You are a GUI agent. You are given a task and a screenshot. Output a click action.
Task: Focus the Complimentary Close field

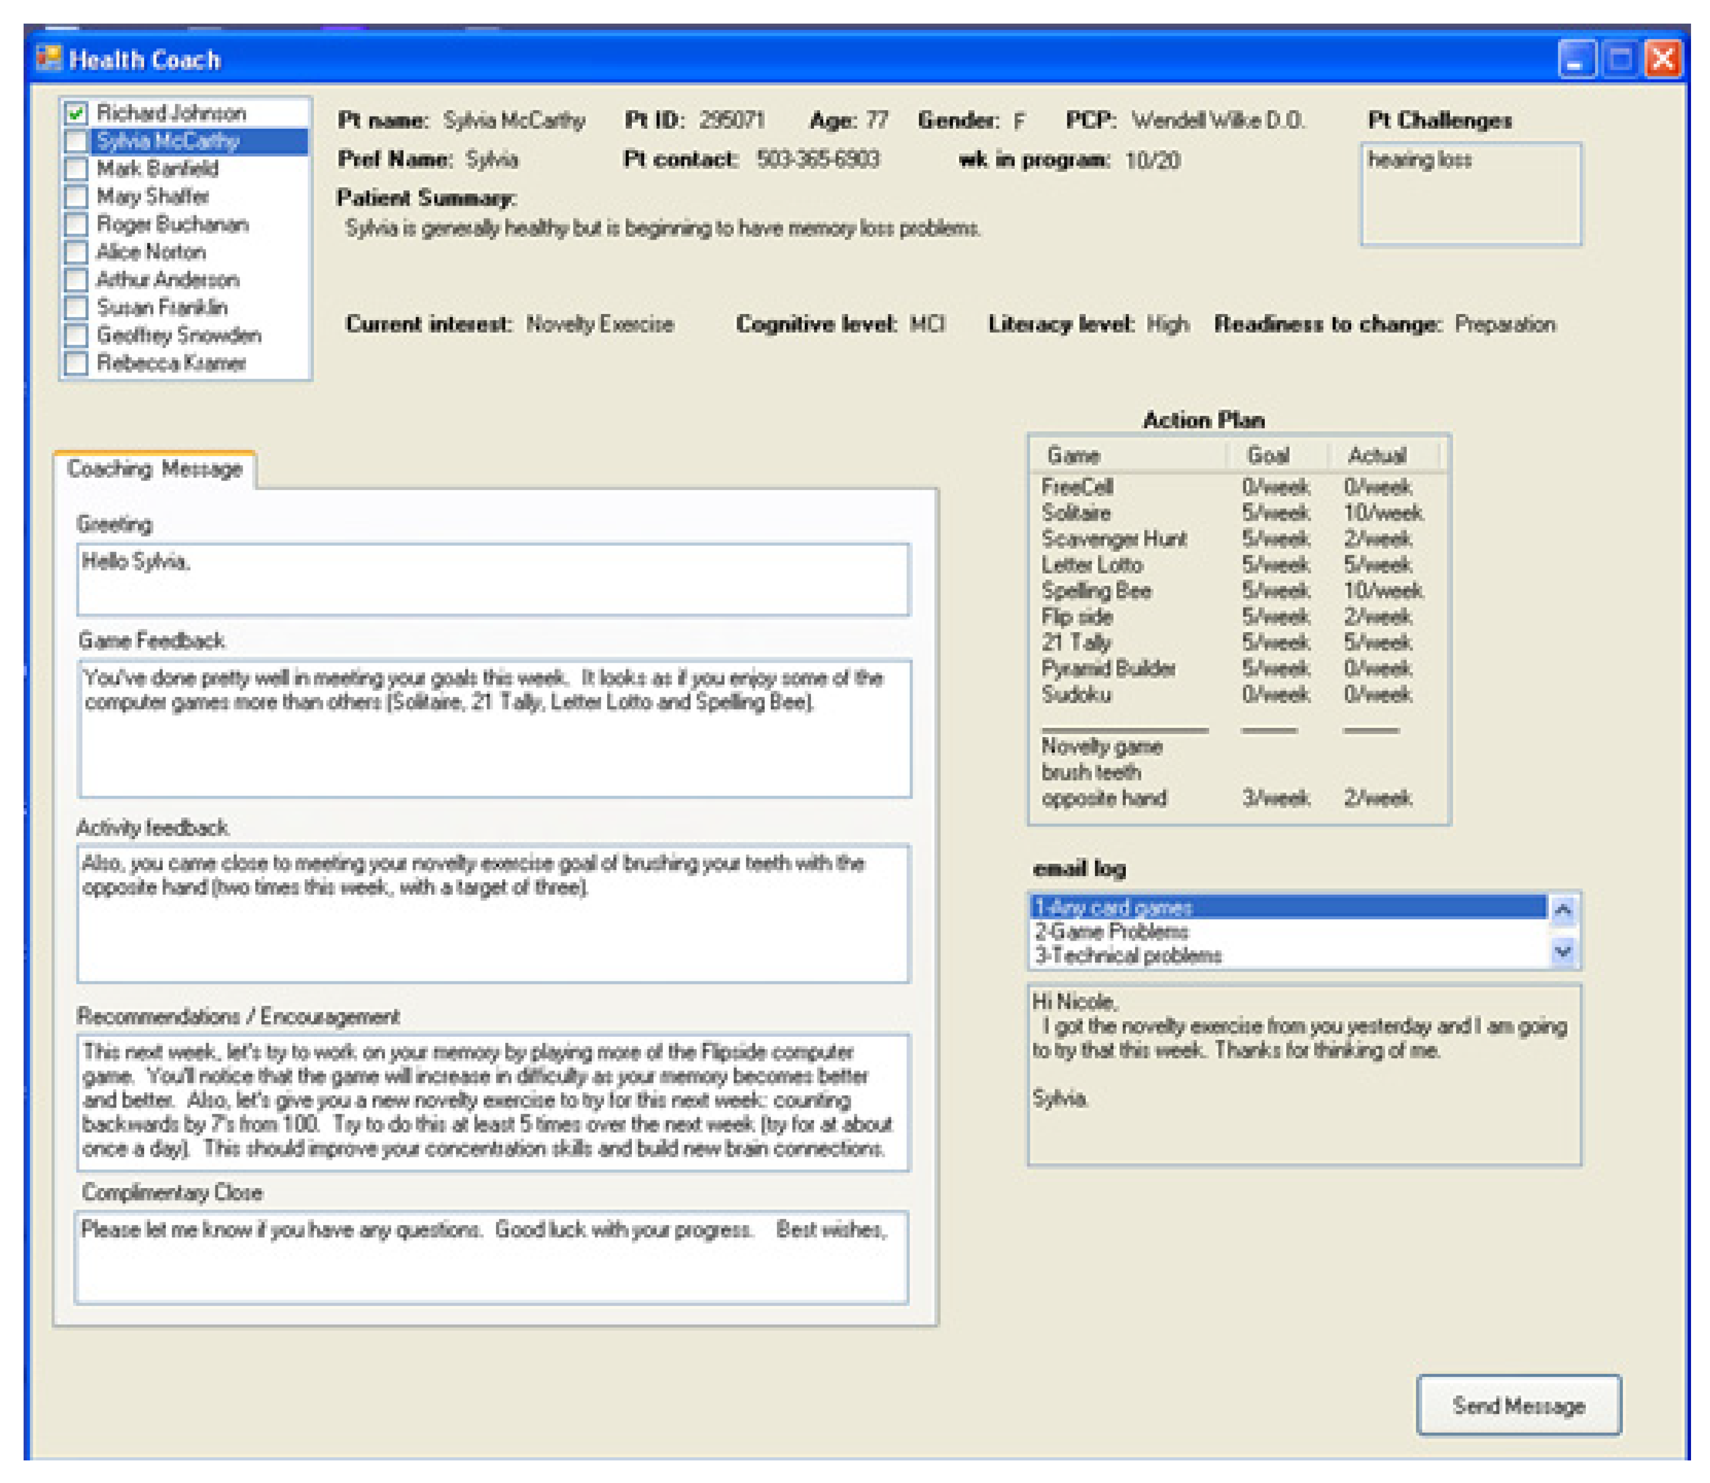tap(491, 1258)
